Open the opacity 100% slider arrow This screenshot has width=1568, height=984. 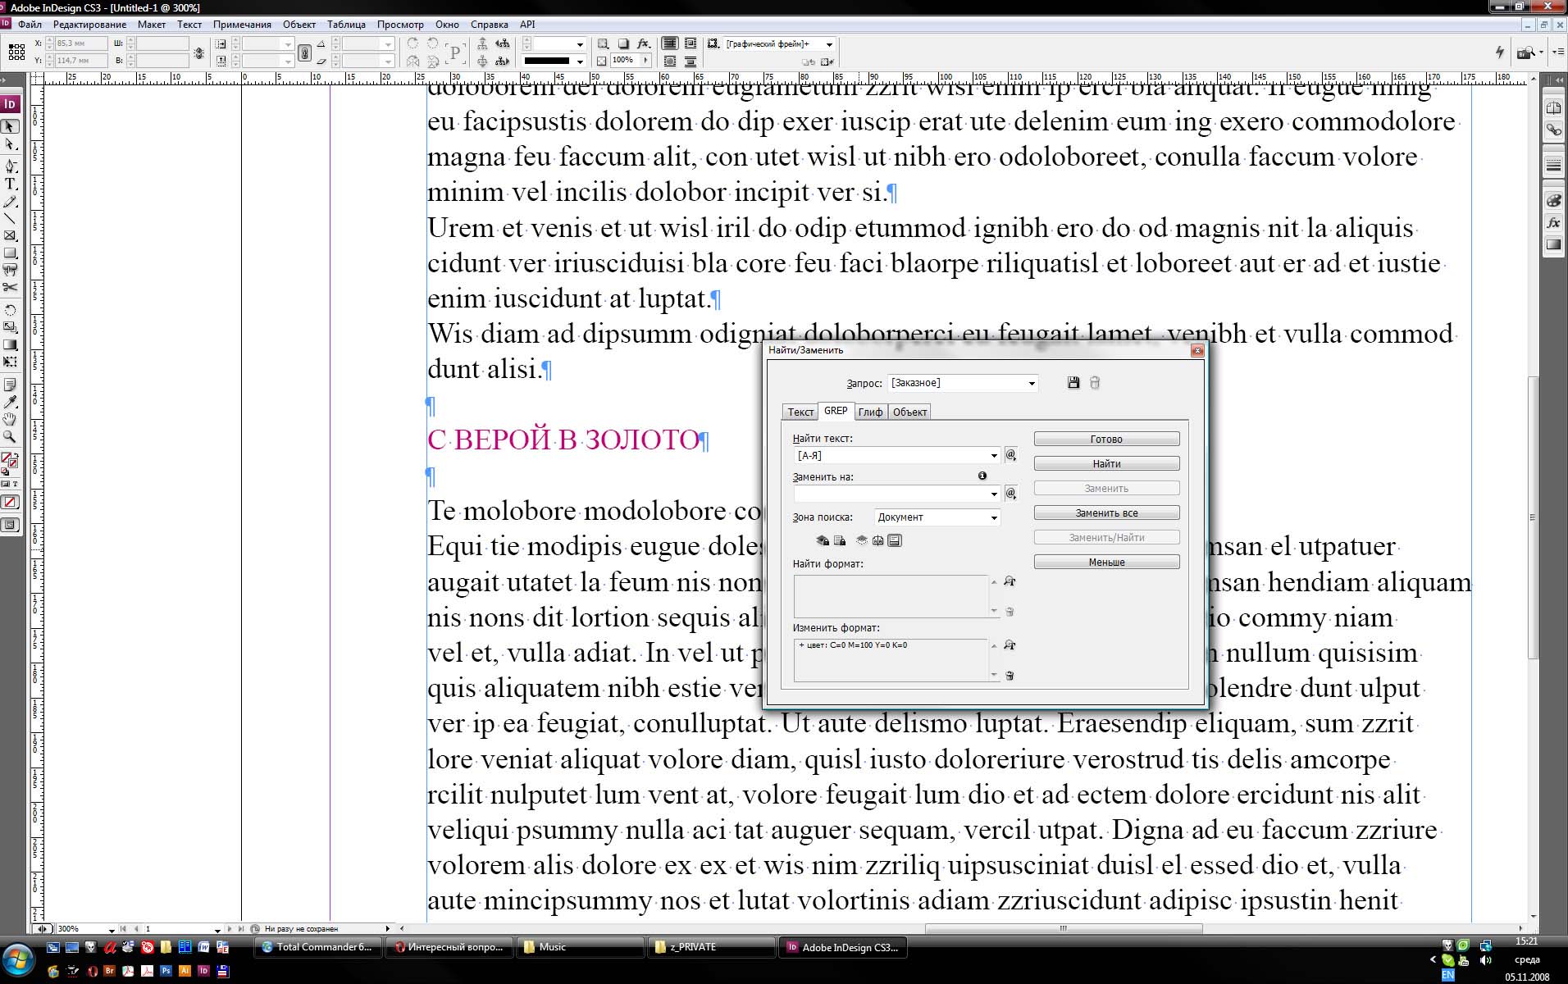point(645,61)
